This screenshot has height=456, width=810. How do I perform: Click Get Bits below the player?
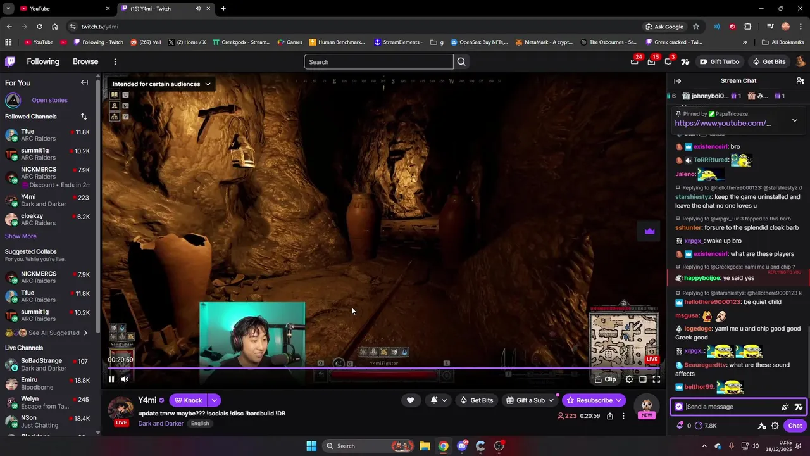point(476,400)
